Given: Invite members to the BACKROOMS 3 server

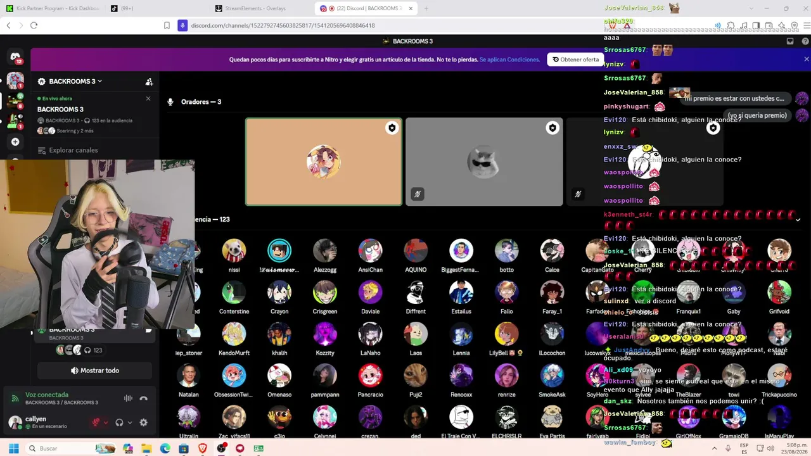Looking at the screenshot, I should [149, 82].
